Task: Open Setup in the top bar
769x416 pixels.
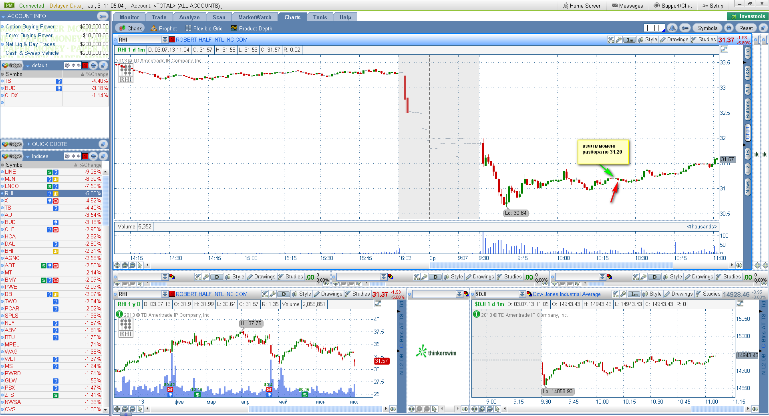Action: 713,6
